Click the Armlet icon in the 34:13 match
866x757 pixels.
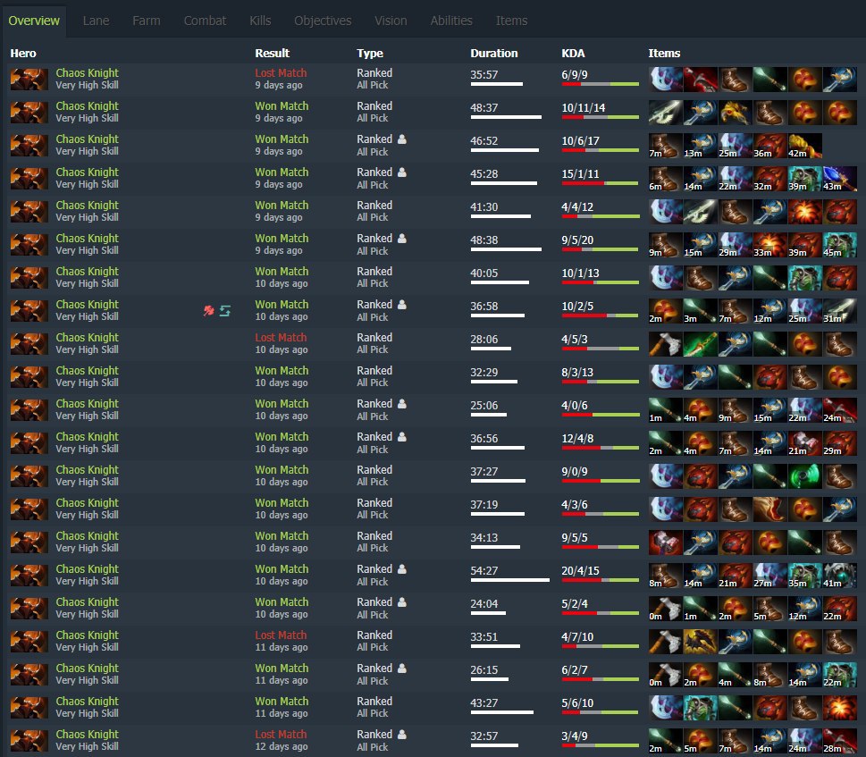pyautogui.click(x=666, y=543)
